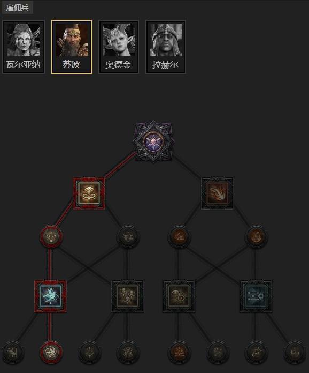
Task: Click orange bottom node under eye-target skill
Action: [179, 352]
